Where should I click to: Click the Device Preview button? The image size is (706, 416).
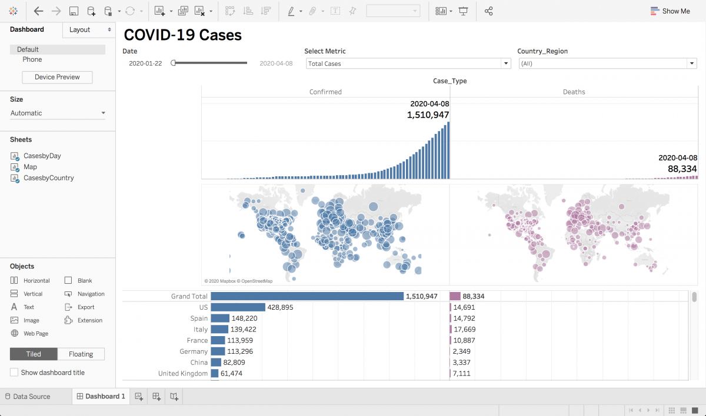point(57,78)
